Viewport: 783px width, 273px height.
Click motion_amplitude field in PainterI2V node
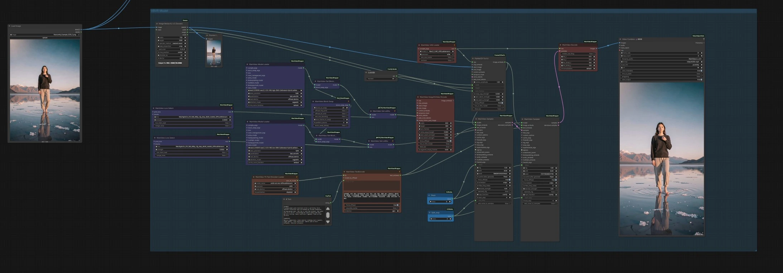point(488,82)
